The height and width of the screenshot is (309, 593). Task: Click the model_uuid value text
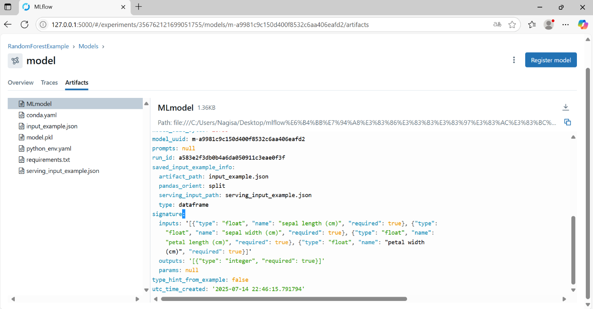[x=248, y=139]
